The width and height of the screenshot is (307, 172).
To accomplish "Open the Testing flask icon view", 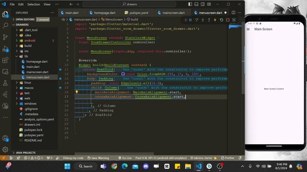I will [5, 83].
